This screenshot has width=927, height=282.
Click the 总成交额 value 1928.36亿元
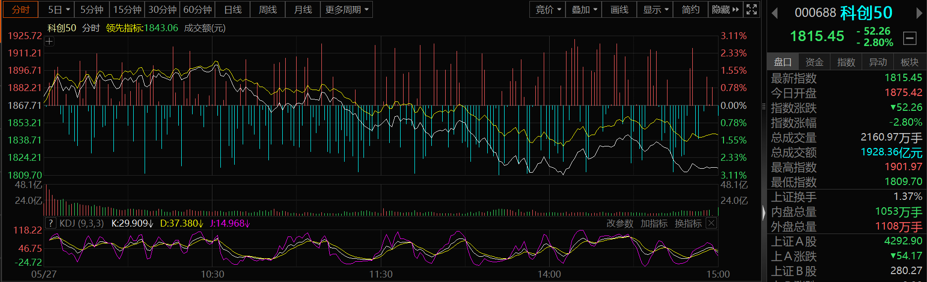tap(891, 152)
